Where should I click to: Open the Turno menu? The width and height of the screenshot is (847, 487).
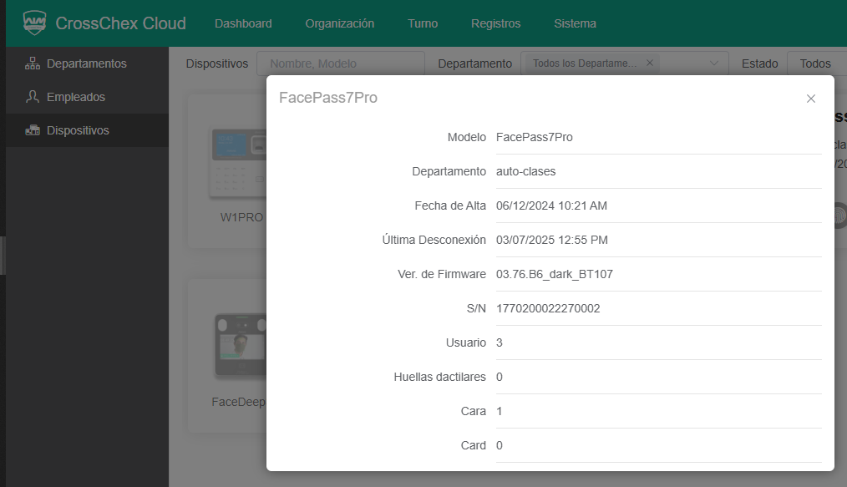[423, 23]
